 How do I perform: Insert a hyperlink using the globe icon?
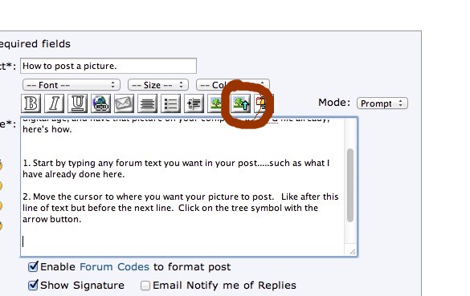pos(101,103)
